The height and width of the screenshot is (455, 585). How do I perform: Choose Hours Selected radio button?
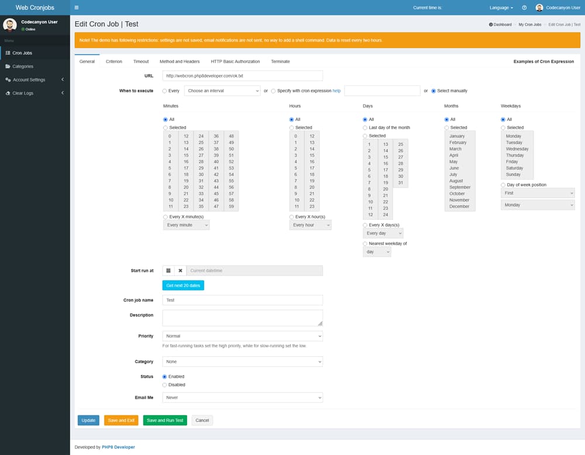pos(291,128)
